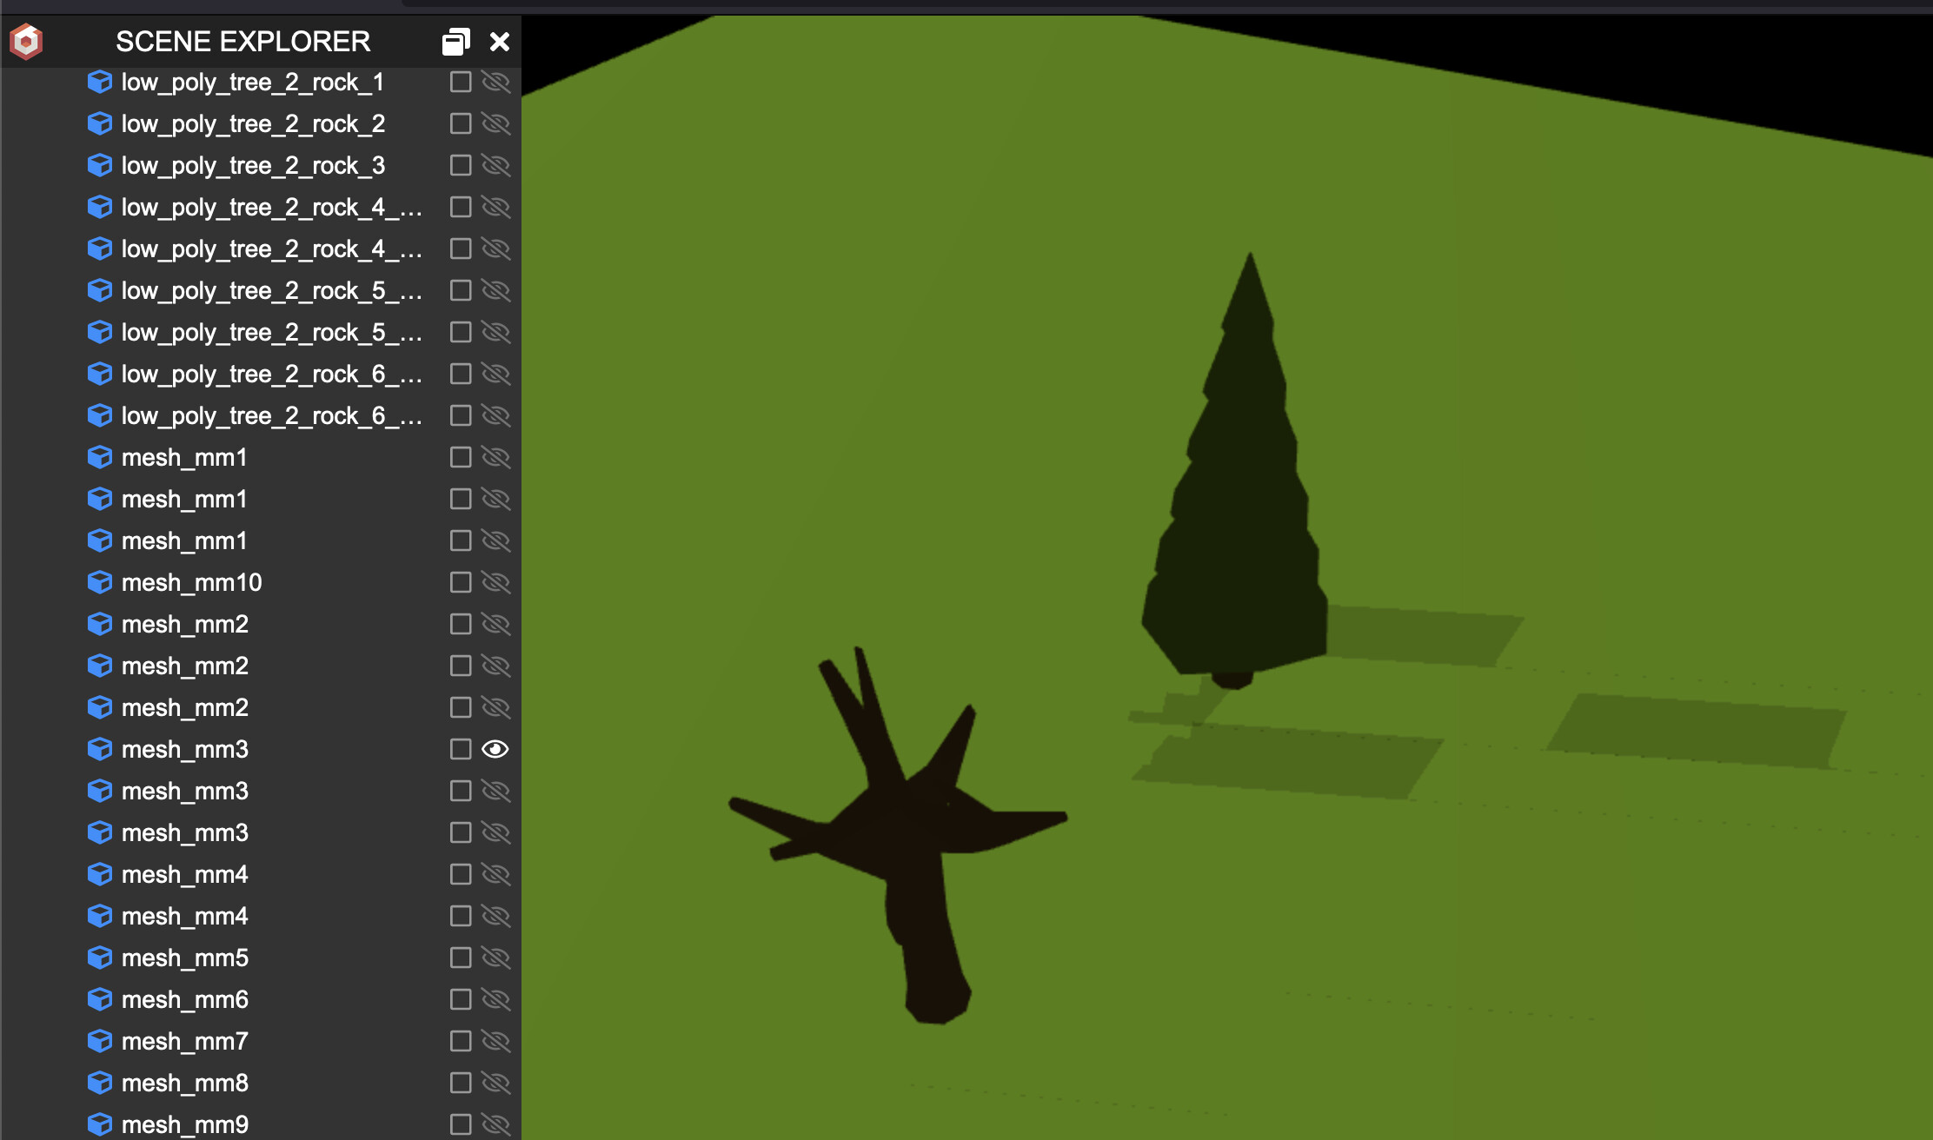This screenshot has height=1140, width=1933.
Task: Click cube icon next to mesh_mm9
Action: tap(100, 1124)
